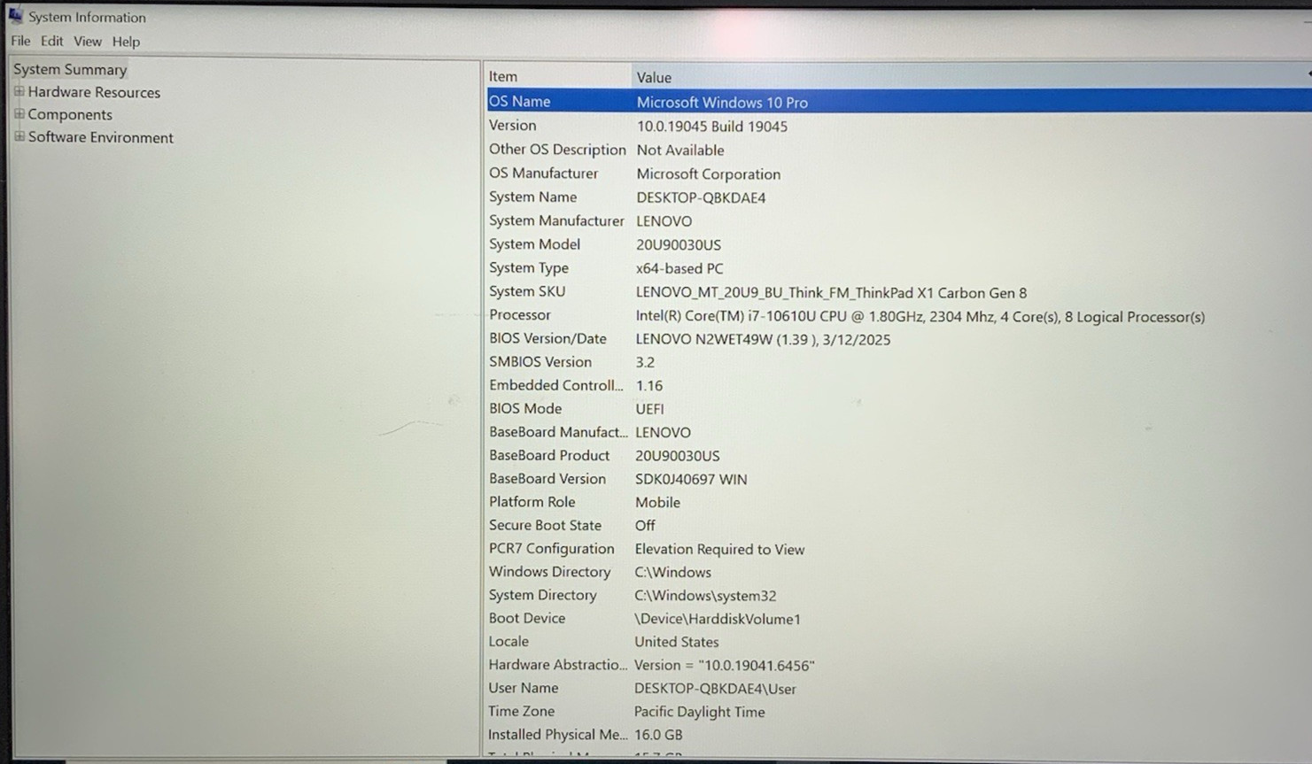
Task: Open the View menu
Action: [88, 41]
